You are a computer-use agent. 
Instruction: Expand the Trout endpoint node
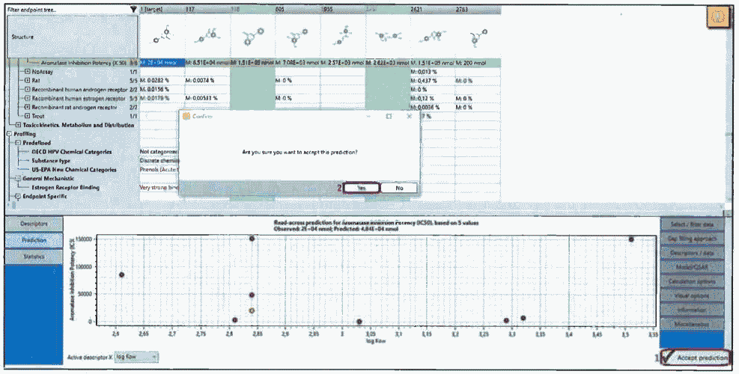[x=28, y=116]
